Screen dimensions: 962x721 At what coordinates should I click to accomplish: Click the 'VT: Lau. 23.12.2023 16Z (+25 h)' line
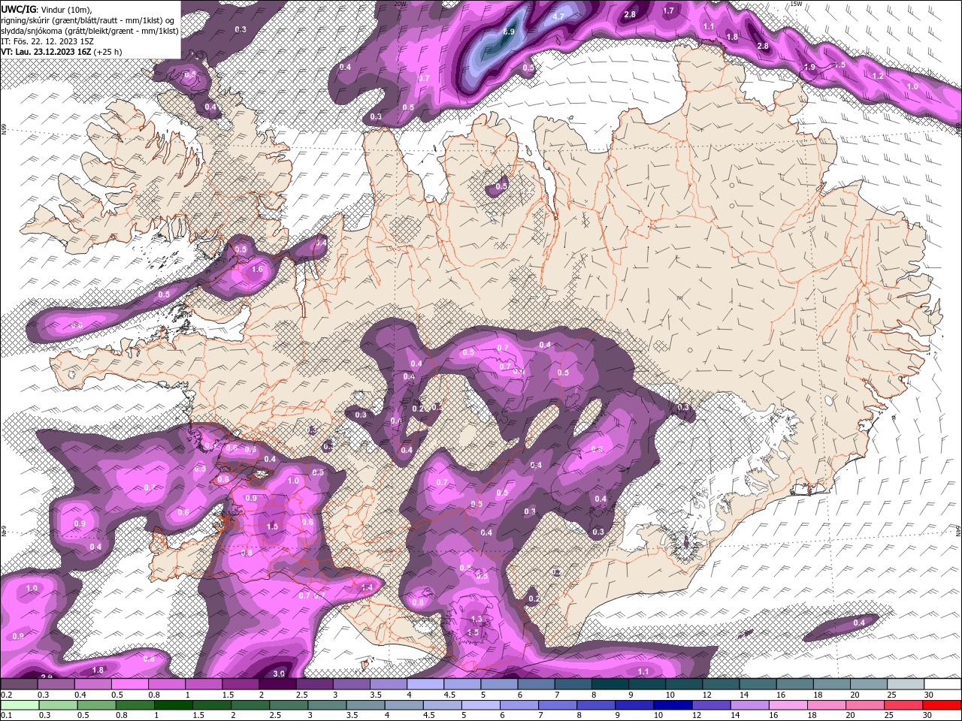tap(62, 52)
